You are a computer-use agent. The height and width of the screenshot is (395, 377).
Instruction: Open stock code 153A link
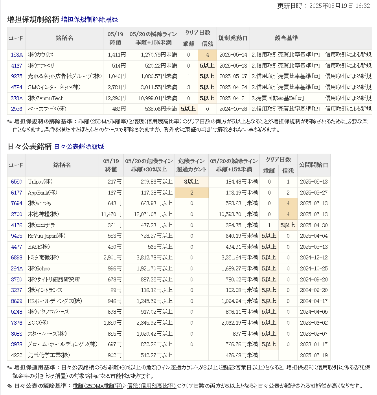point(17,55)
